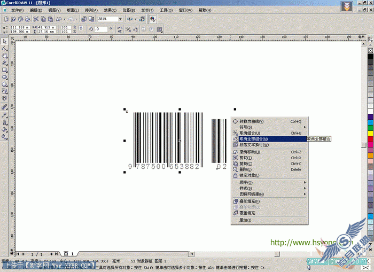This screenshot has height=272, width=374.
Task: Select the Rectangle tool
Action: (x=4, y=70)
